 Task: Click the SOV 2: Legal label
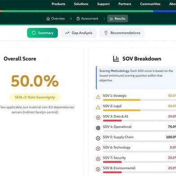(x=112, y=106)
